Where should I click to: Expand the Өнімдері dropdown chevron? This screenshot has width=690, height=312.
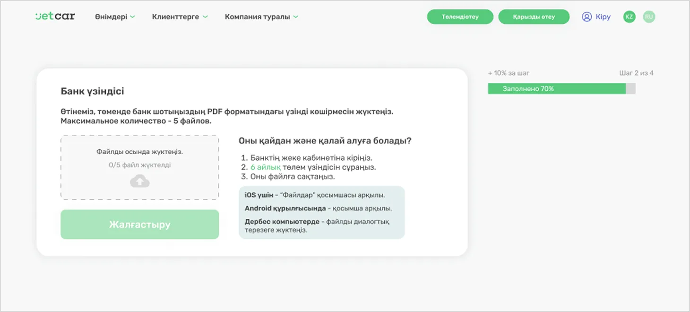tap(133, 16)
